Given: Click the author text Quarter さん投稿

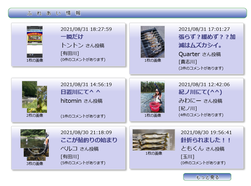Looking at the screenshot, I should pyautogui.click(x=200, y=54).
